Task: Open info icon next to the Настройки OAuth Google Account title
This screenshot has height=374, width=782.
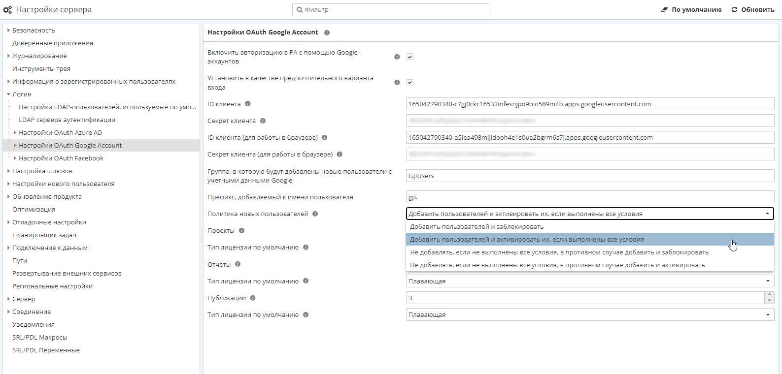Action: [327, 32]
